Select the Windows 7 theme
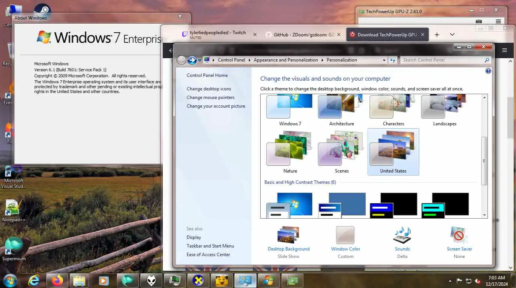516x288 pixels. [x=290, y=111]
